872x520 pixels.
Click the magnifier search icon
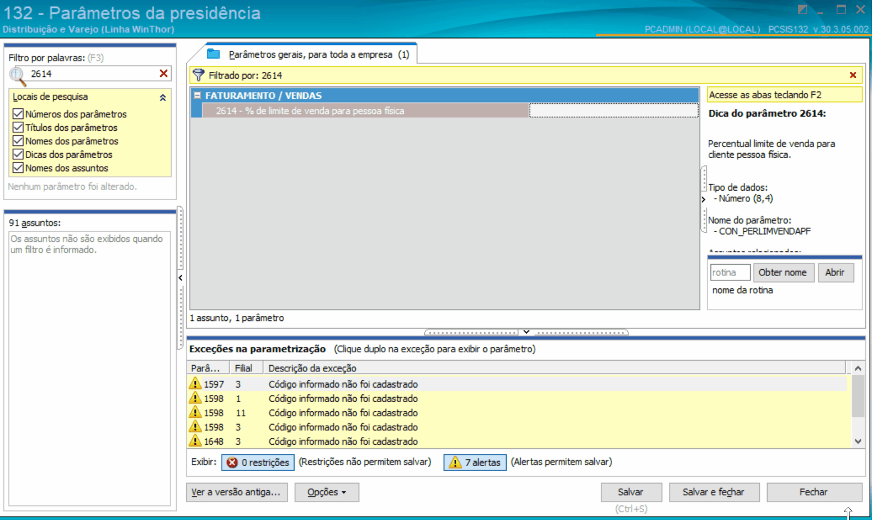18,75
